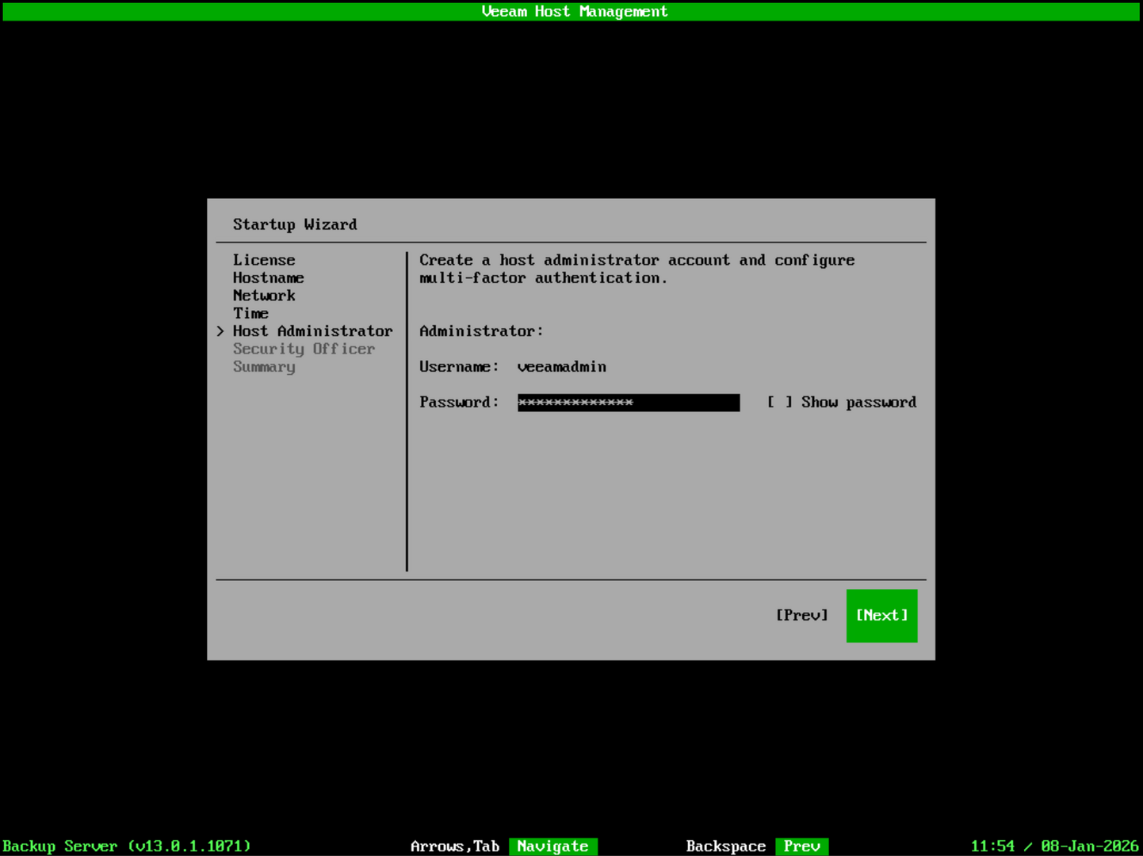Select the Time wizard step
The height and width of the screenshot is (856, 1143).
click(x=250, y=313)
